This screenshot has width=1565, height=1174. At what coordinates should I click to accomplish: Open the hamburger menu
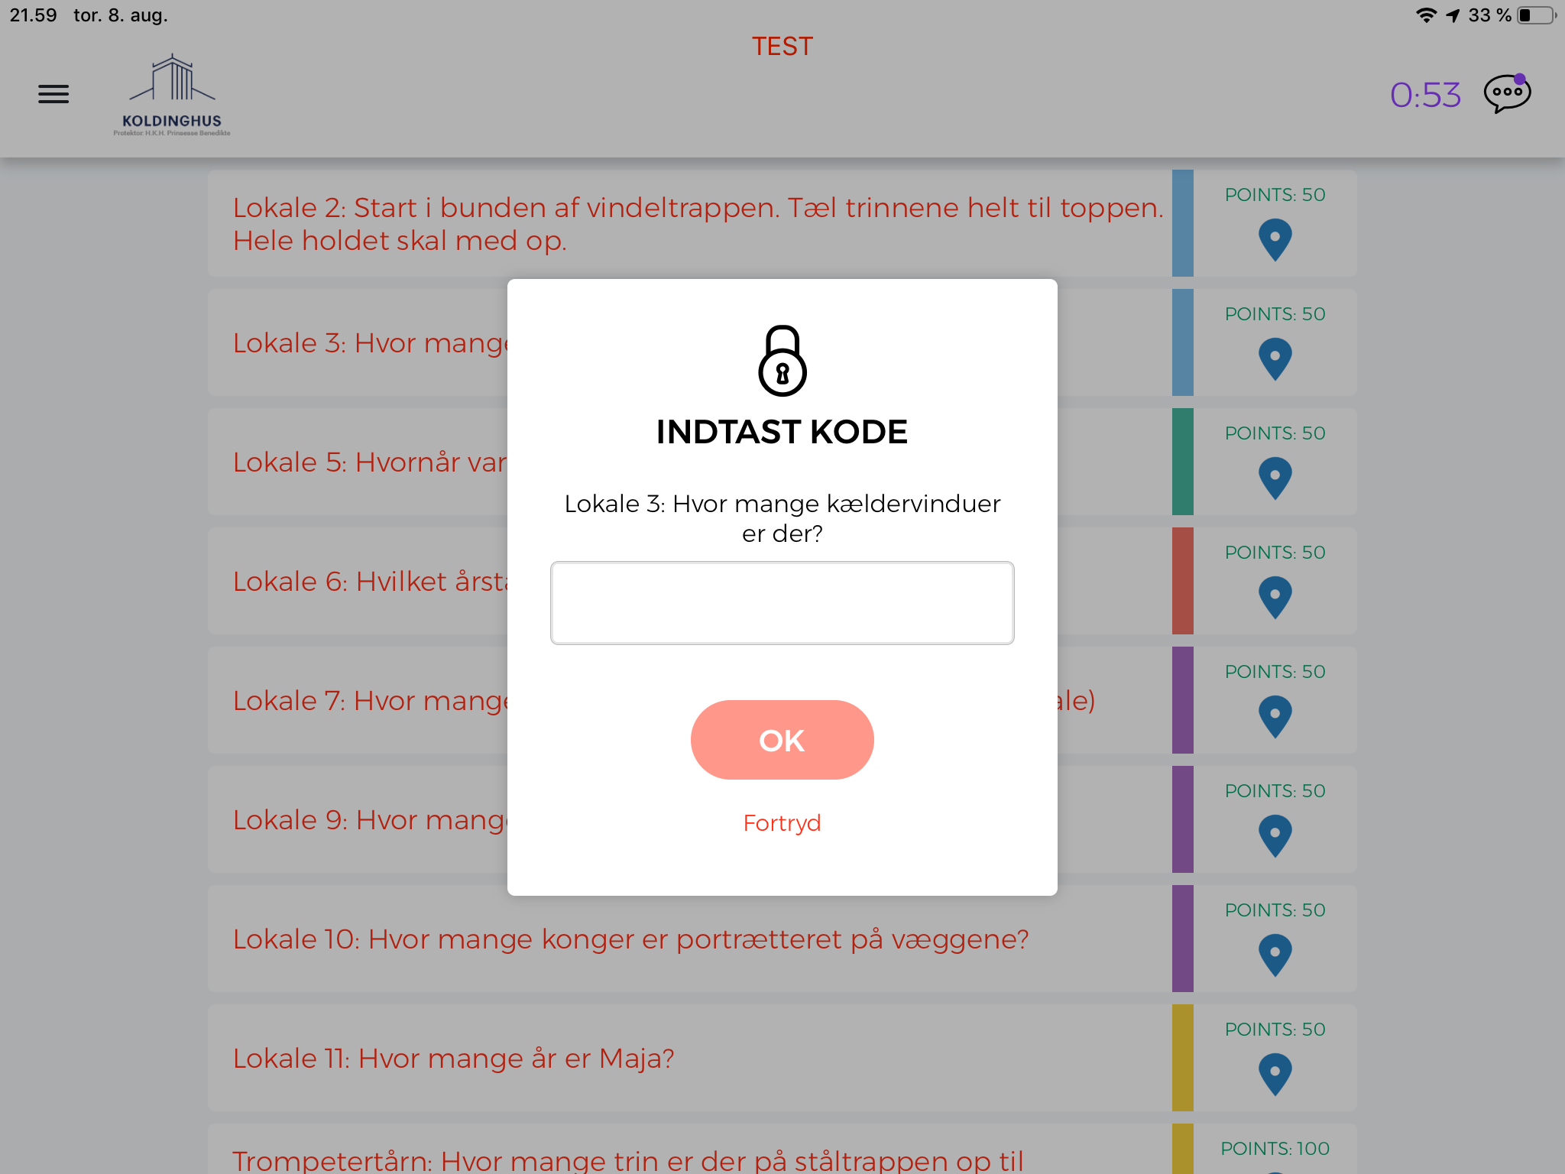(x=53, y=94)
